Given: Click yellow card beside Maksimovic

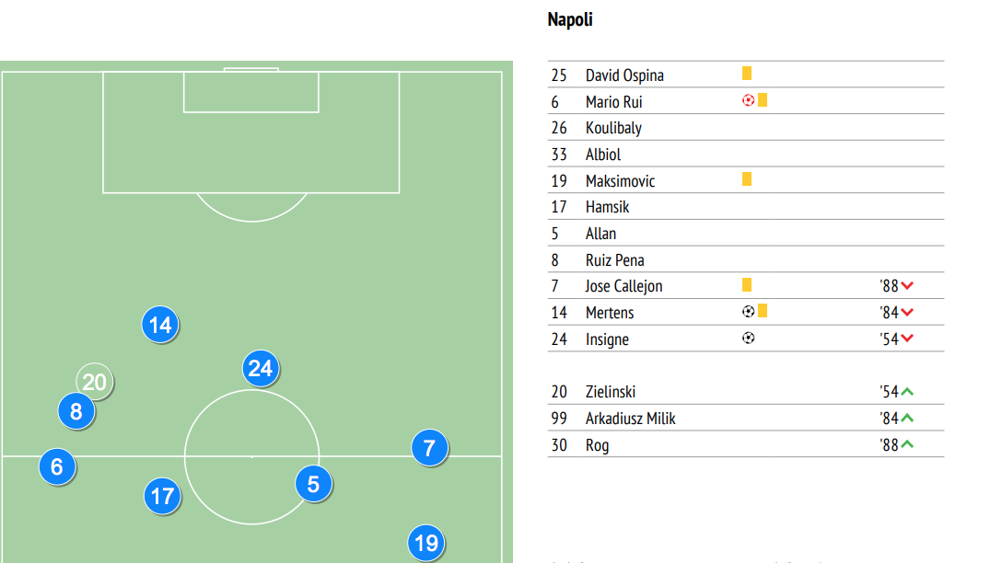Looking at the screenshot, I should click(746, 179).
